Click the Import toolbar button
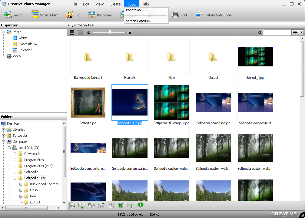Screen dimensions: 305x218 coord(13,15)
